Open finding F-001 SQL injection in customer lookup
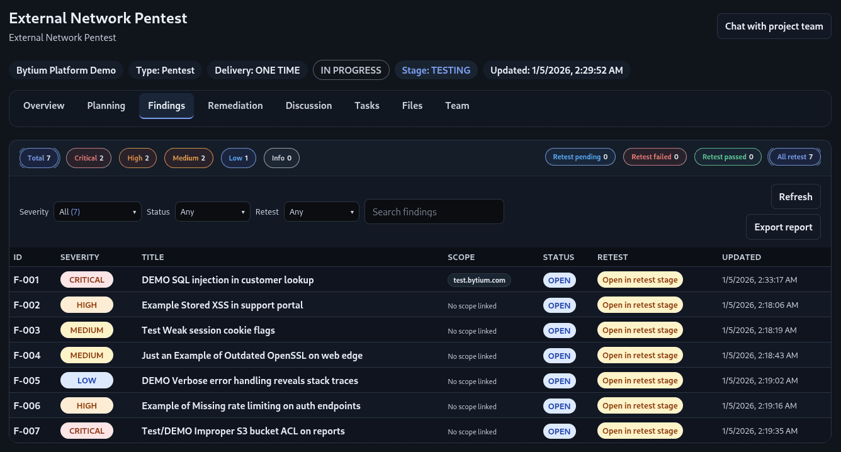This screenshot has height=452, width=841. click(228, 280)
